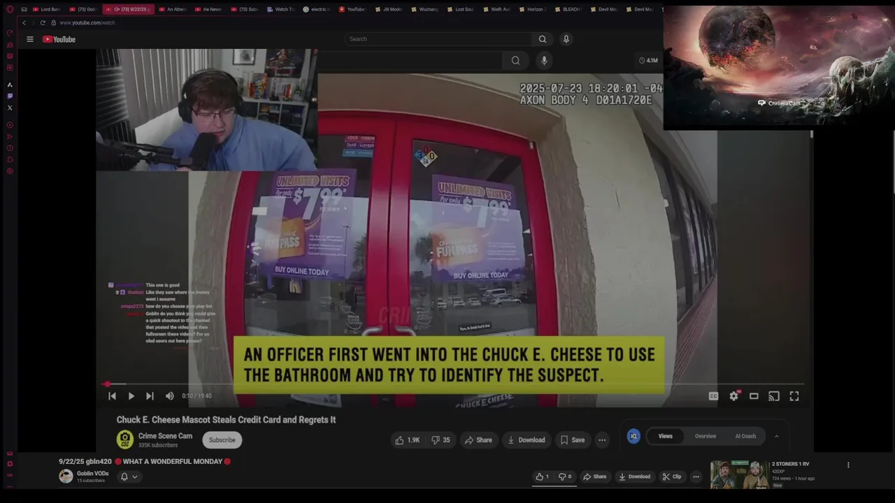Open 2 STONERS 1 RV thumbnail
895x503 pixels.
740,474
